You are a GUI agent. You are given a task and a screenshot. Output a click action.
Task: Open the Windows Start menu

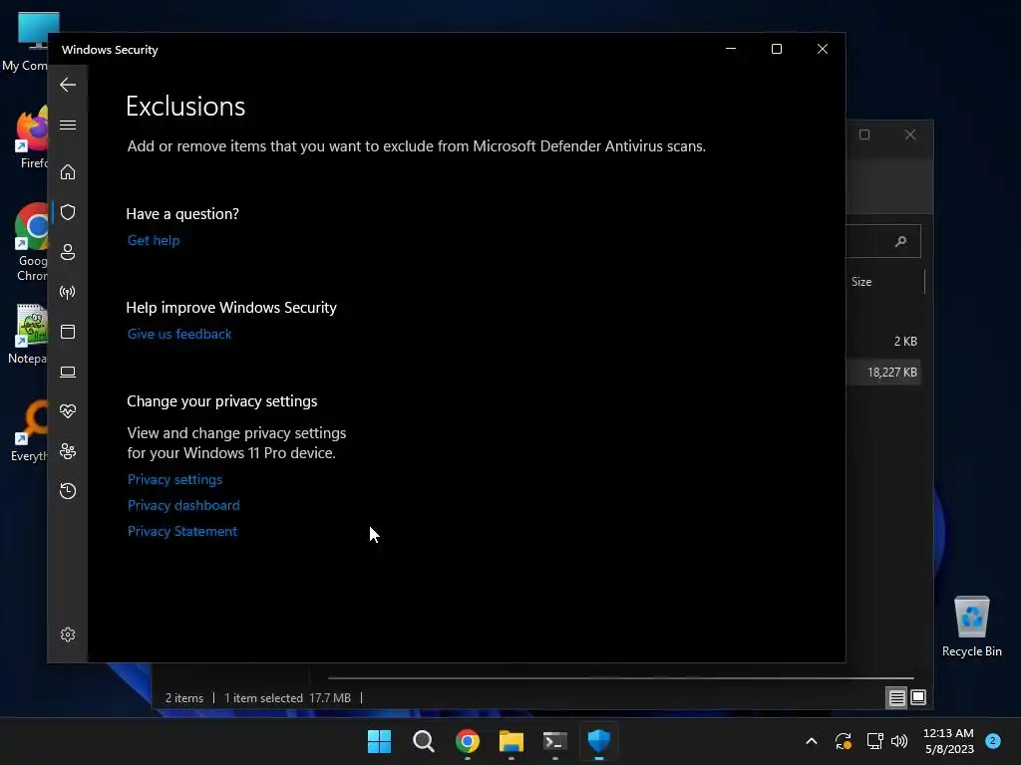pos(379,741)
